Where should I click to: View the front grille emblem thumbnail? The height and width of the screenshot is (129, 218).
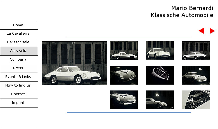[x=160, y=75]
